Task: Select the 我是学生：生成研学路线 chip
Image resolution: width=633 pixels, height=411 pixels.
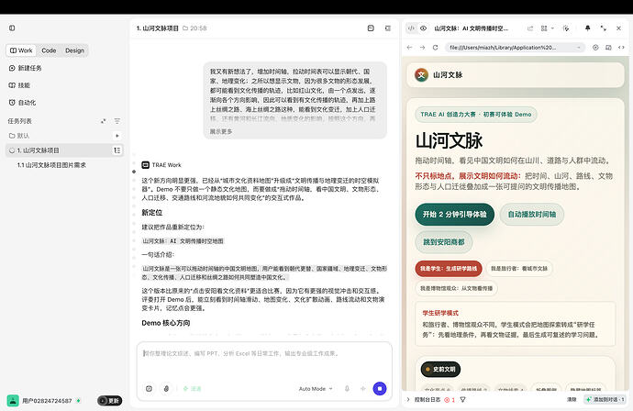Action: [x=449, y=269]
